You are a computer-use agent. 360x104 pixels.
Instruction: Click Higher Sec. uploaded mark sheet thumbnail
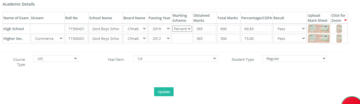[319, 38]
